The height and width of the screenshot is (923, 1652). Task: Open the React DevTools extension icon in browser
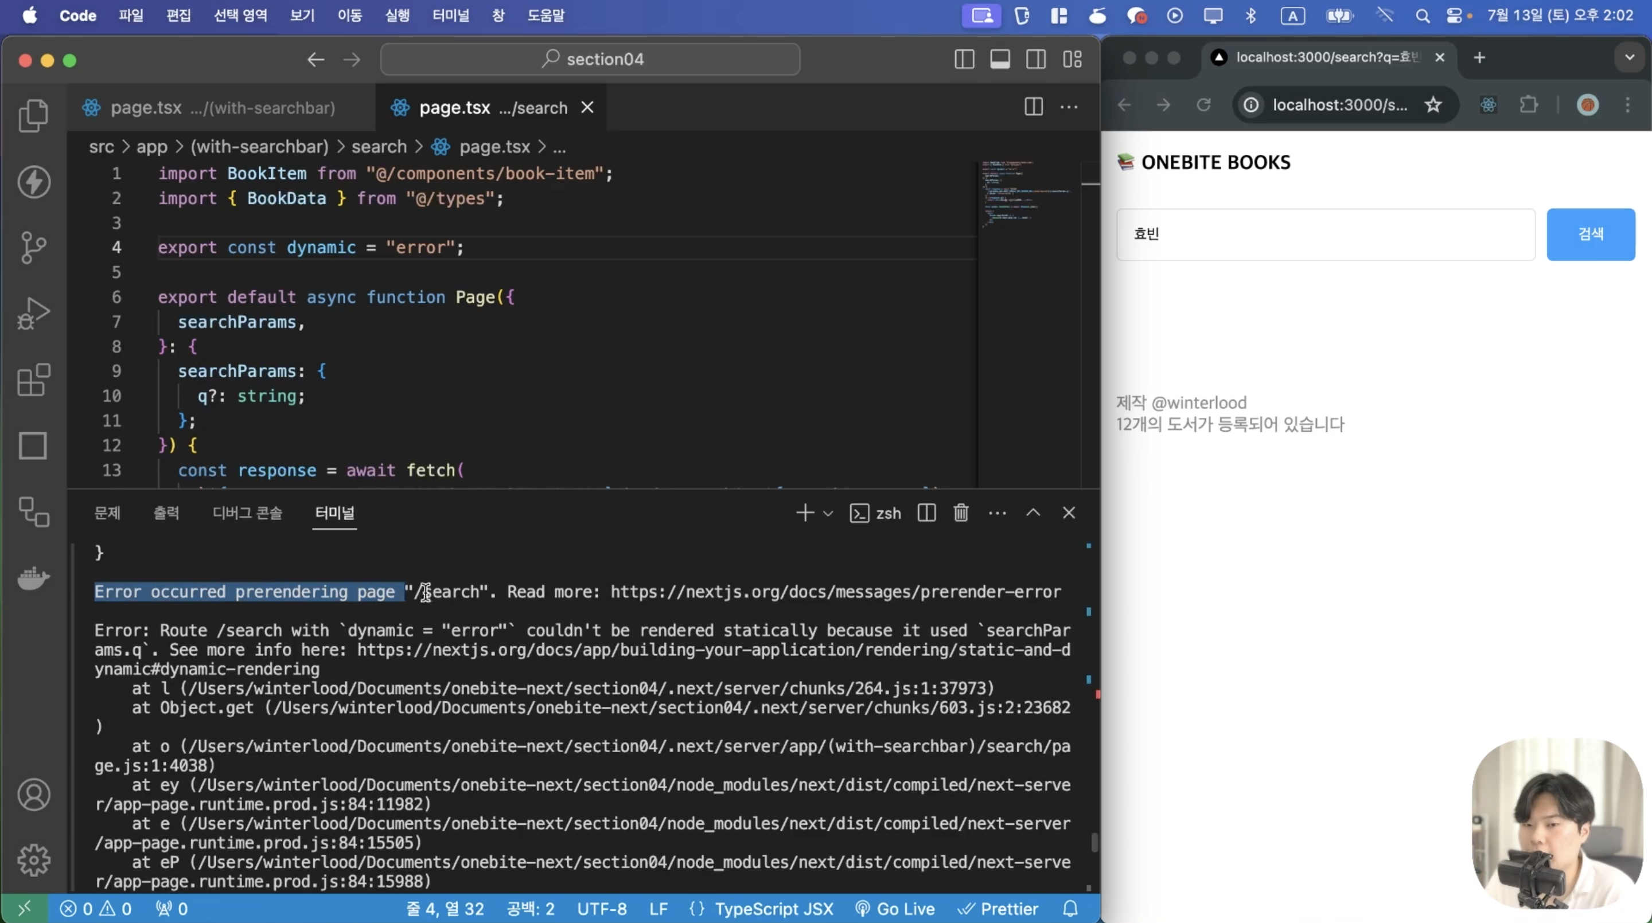click(x=1489, y=104)
